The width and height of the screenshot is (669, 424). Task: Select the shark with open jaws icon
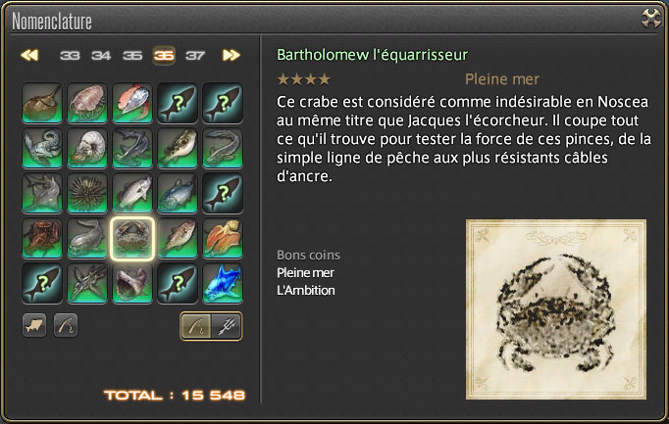click(132, 284)
